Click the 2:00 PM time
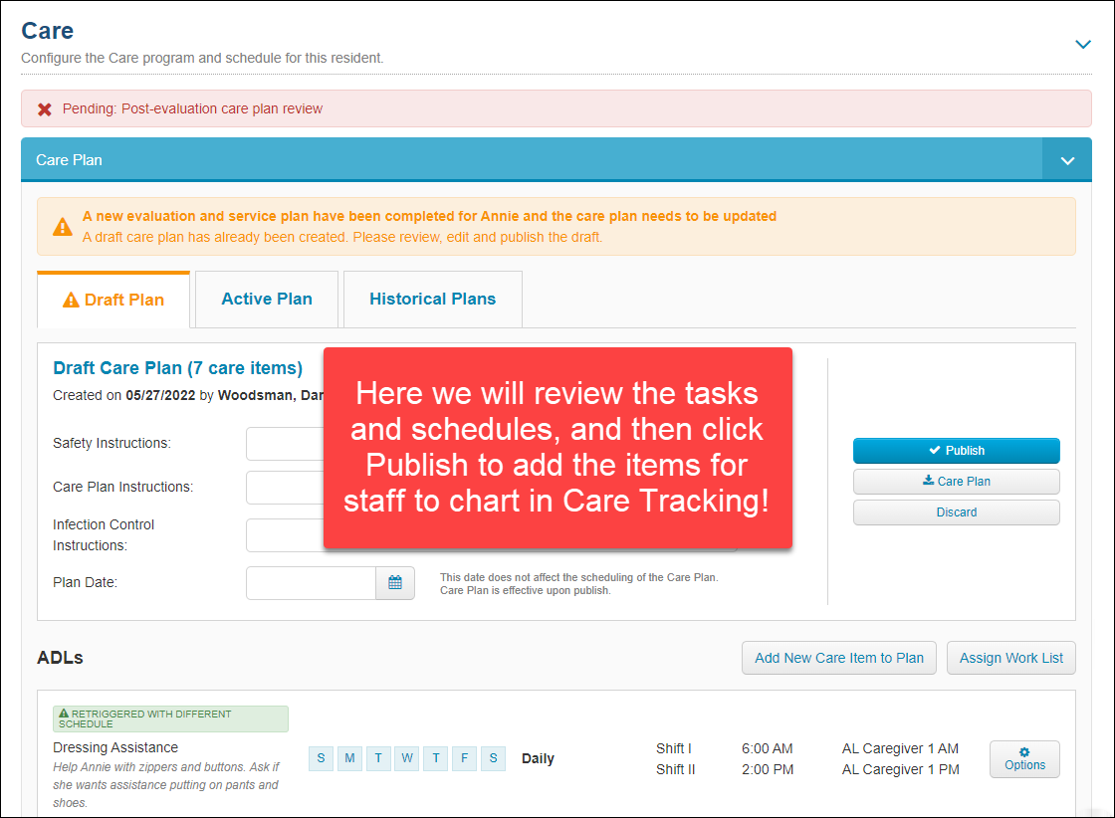This screenshot has width=1115, height=818. click(768, 769)
